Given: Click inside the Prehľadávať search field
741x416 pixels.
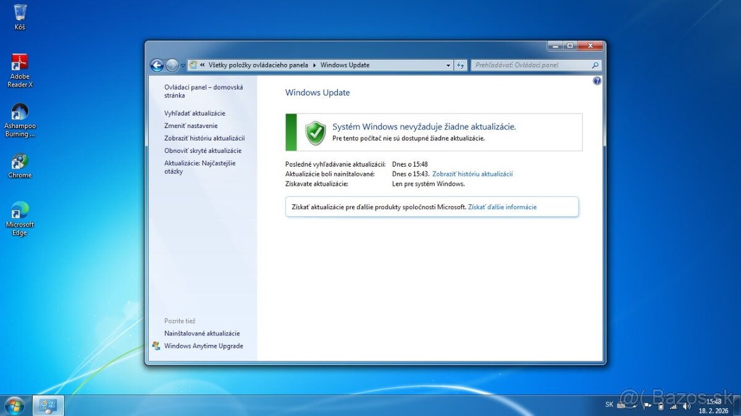Looking at the screenshot, I should pos(531,64).
